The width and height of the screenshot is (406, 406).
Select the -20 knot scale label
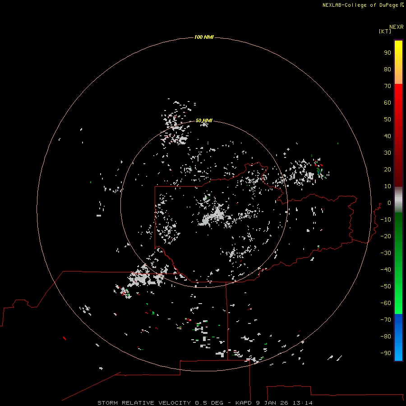pos(386,236)
